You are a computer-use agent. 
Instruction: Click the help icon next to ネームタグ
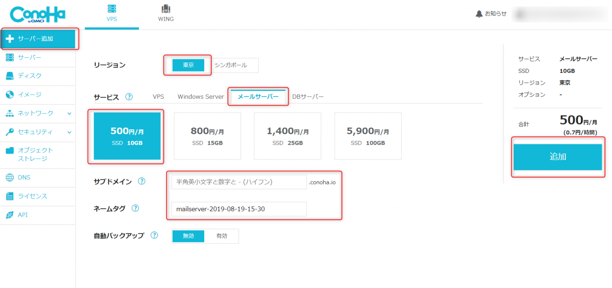pyautogui.click(x=135, y=208)
